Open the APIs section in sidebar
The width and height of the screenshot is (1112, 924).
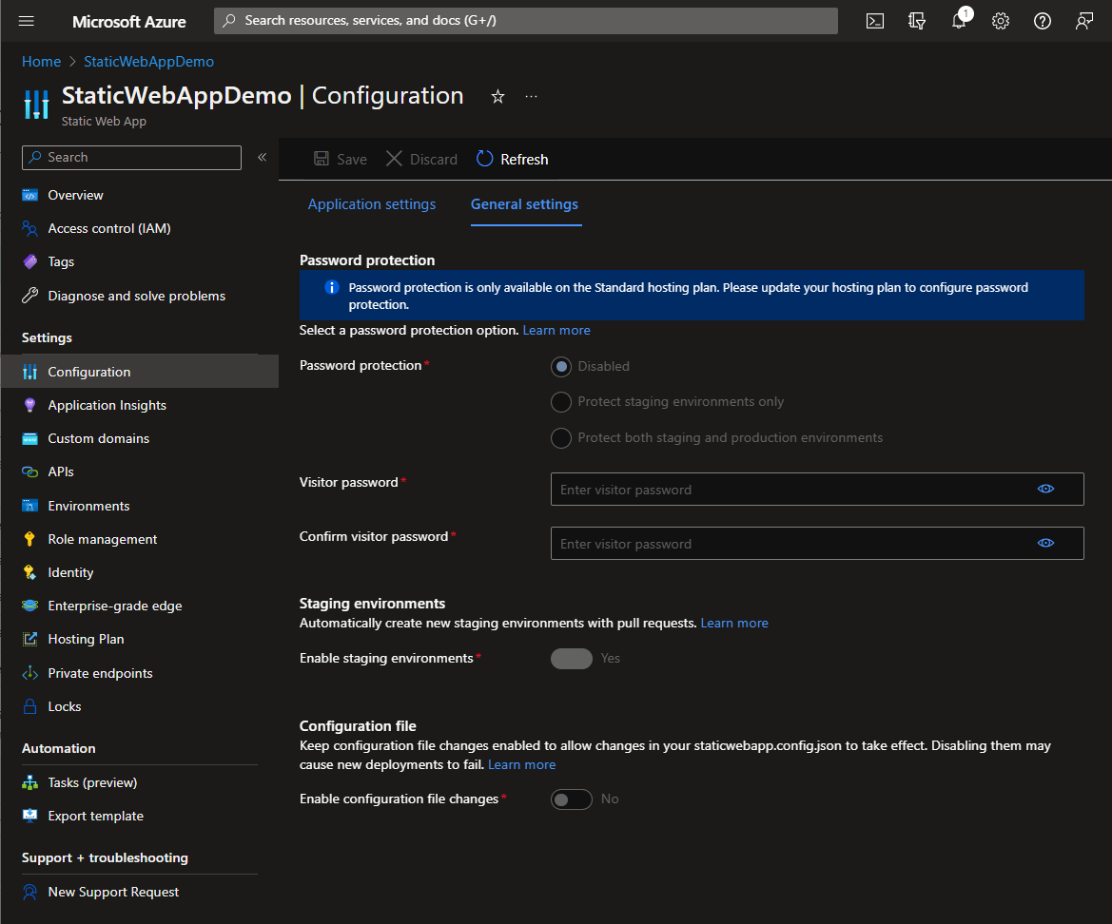[x=31, y=472]
